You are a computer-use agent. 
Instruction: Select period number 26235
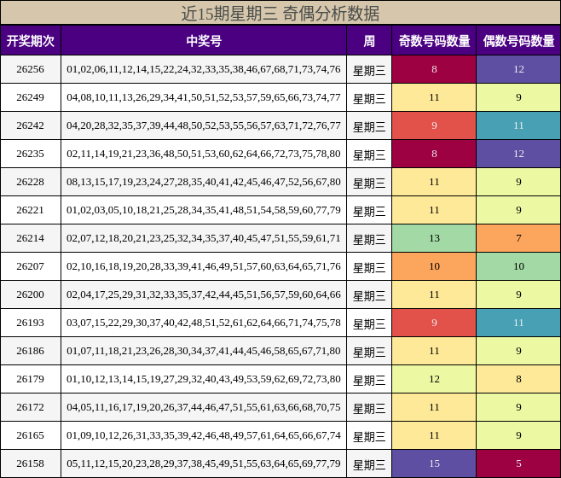coord(31,154)
